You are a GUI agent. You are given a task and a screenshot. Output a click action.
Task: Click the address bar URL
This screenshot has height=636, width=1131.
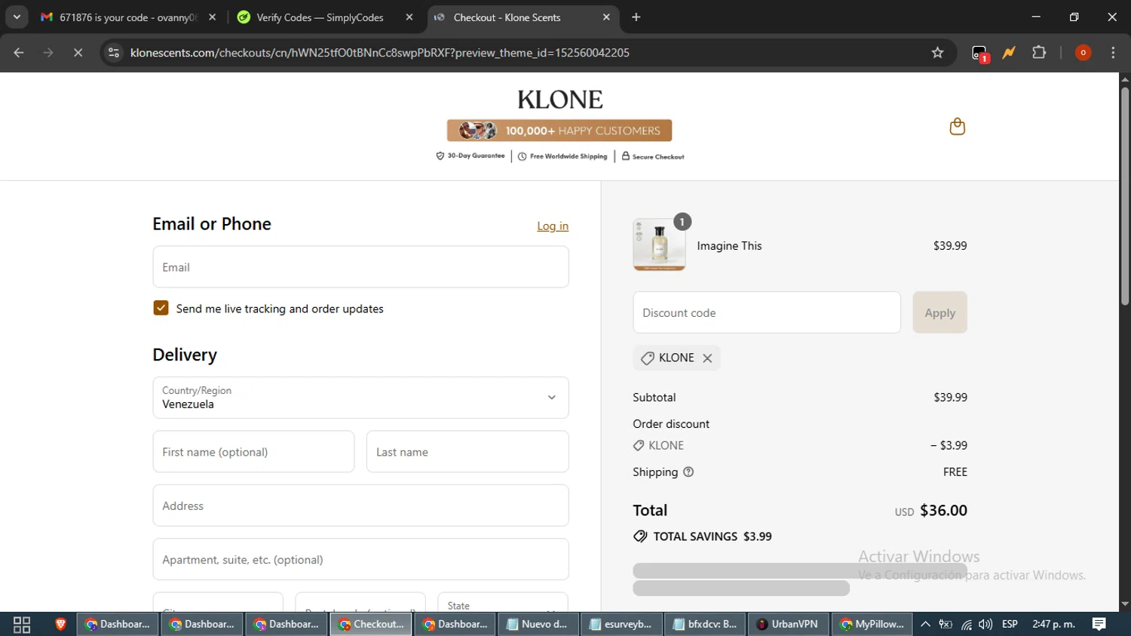click(x=380, y=53)
